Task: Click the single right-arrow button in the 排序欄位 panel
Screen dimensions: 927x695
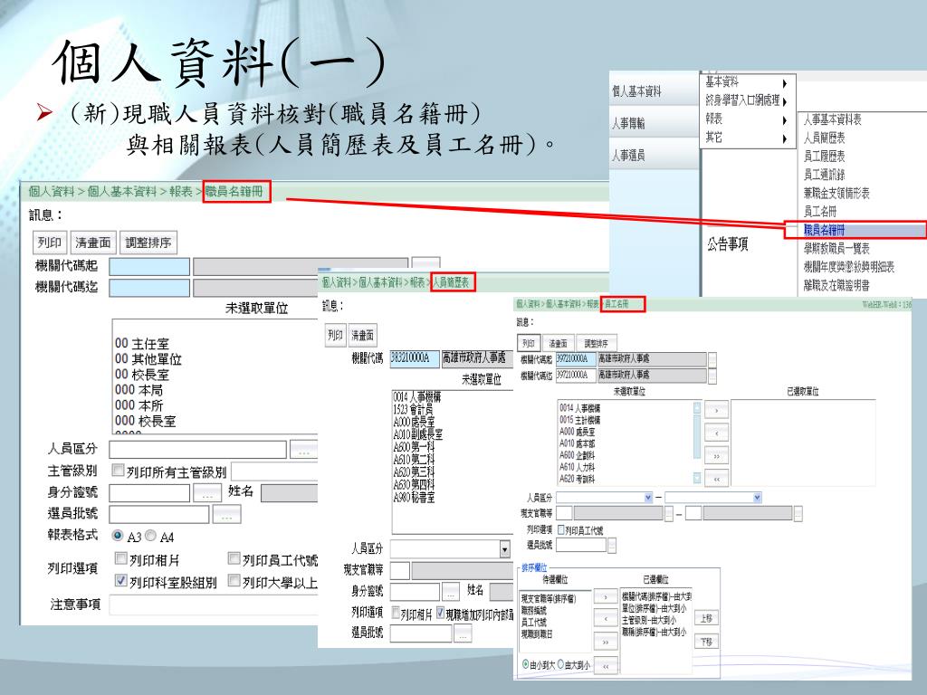Action: [606, 597]
